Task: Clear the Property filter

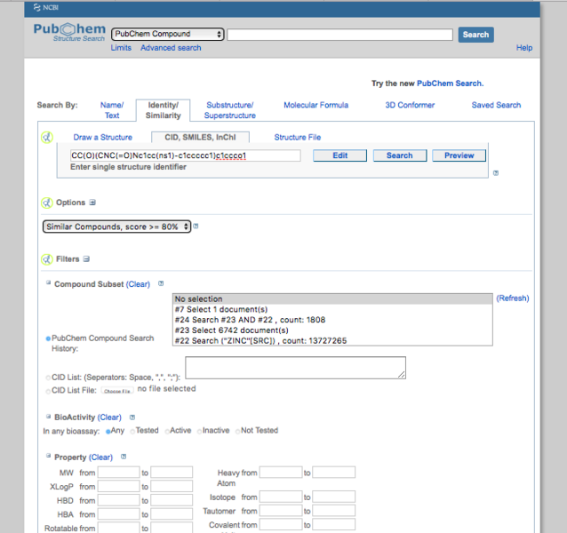Action: (x=101, y=457)
